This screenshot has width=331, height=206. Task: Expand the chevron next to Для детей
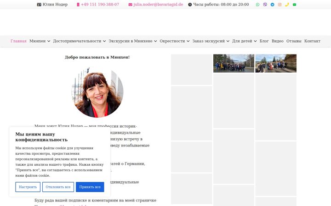[x=255, y=41]
